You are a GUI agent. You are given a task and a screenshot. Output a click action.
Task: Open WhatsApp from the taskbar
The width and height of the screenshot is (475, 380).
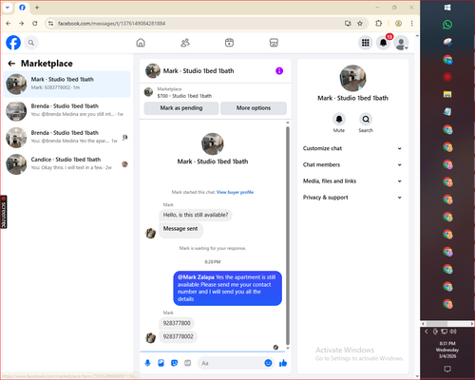[447, 25]
